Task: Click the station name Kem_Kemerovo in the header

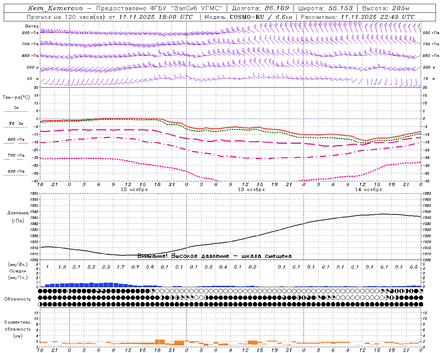Action: pos(55,8)
